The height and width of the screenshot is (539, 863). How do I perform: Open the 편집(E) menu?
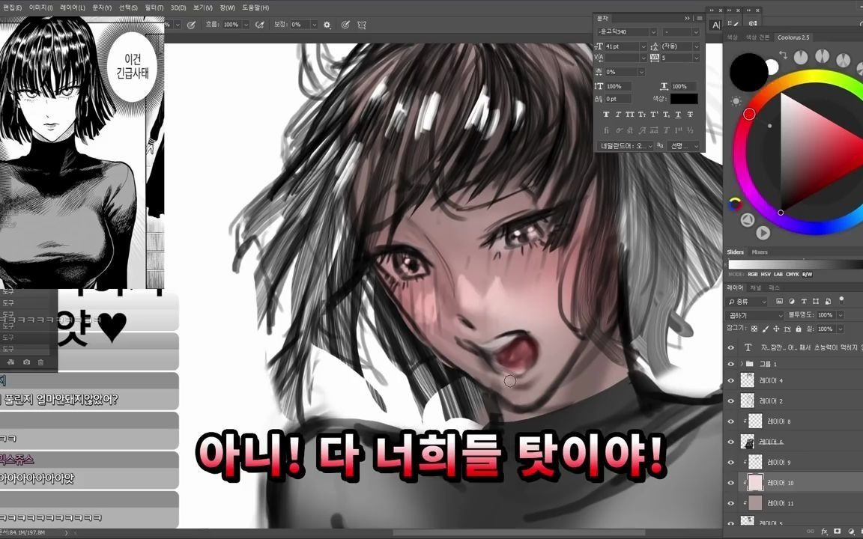12,7
